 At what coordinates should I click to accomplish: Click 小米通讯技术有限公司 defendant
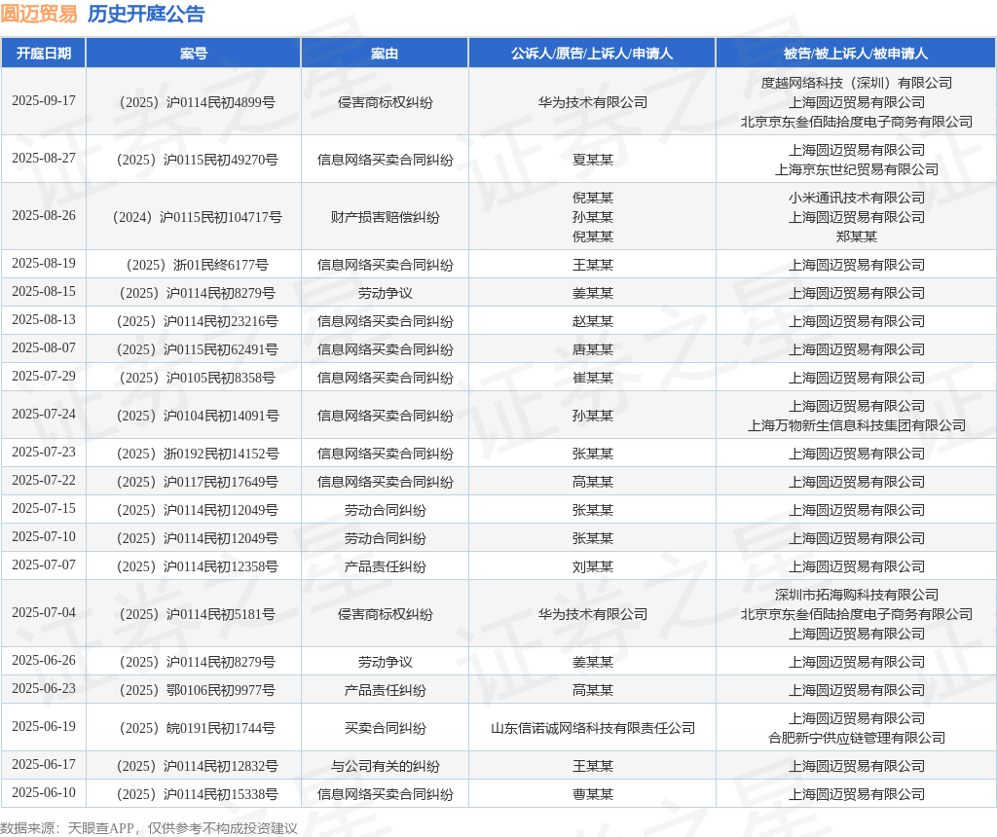tap(857, 198)
